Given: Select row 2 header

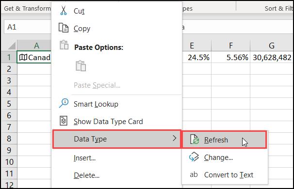Looking at the screenshot, I should click(x=9, y=69).
